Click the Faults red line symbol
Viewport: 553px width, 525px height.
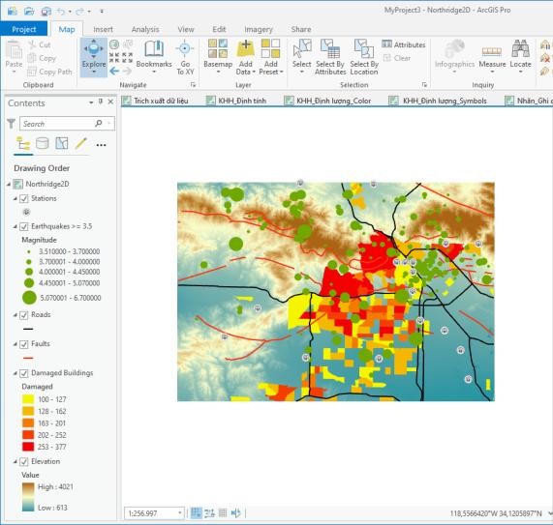pyautogui.click(x=28, y=358)
